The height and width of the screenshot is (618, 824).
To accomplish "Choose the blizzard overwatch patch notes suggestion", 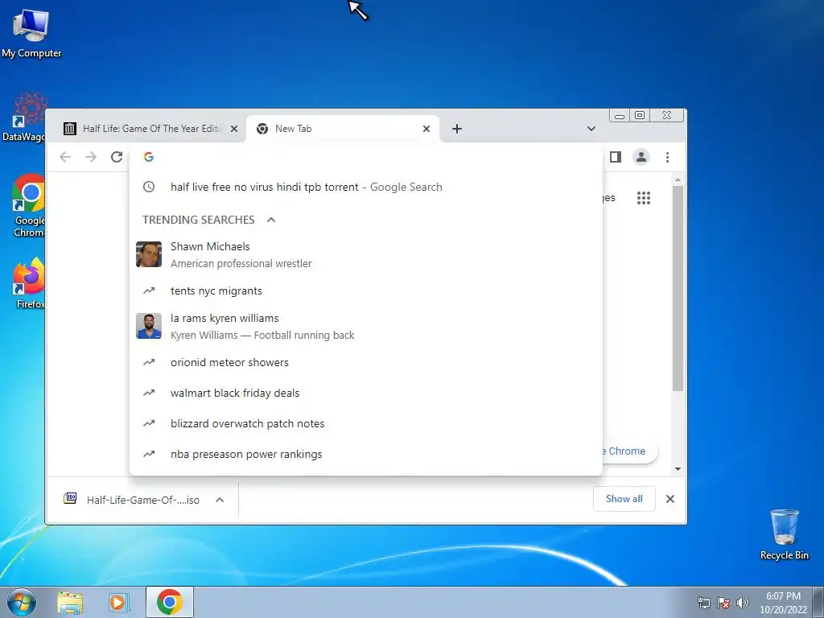I will pos(366,423).
